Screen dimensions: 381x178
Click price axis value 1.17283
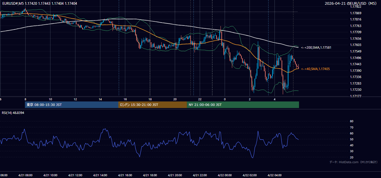(355, 83)
